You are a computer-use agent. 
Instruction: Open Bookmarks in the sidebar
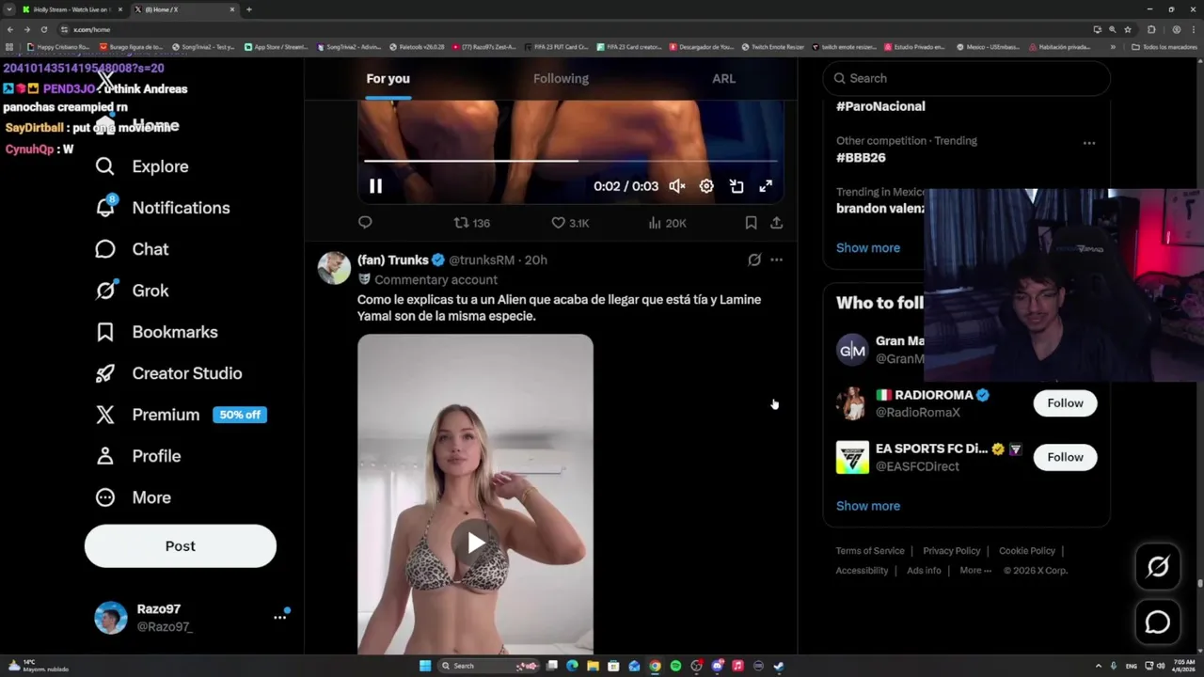click(156, 332)
